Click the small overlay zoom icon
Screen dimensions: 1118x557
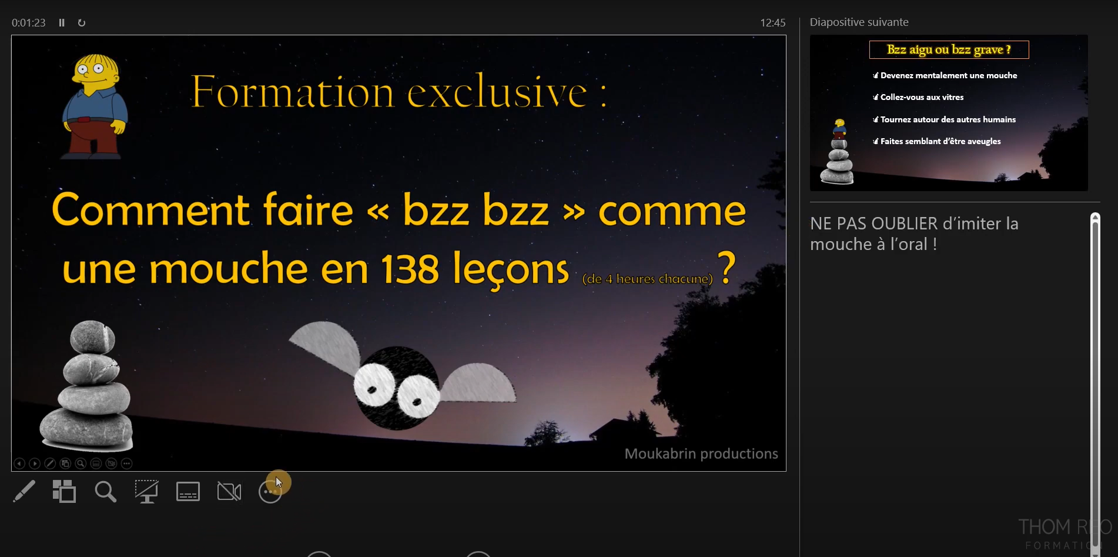(x=81, y=463)
